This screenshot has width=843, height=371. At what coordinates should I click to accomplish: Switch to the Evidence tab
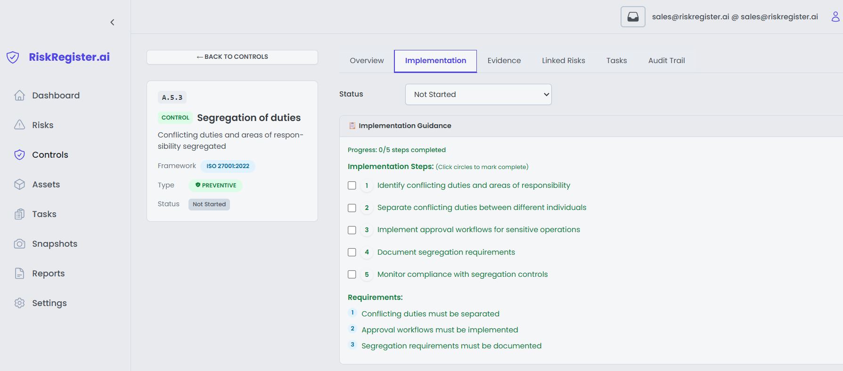(x=504, y=61)
